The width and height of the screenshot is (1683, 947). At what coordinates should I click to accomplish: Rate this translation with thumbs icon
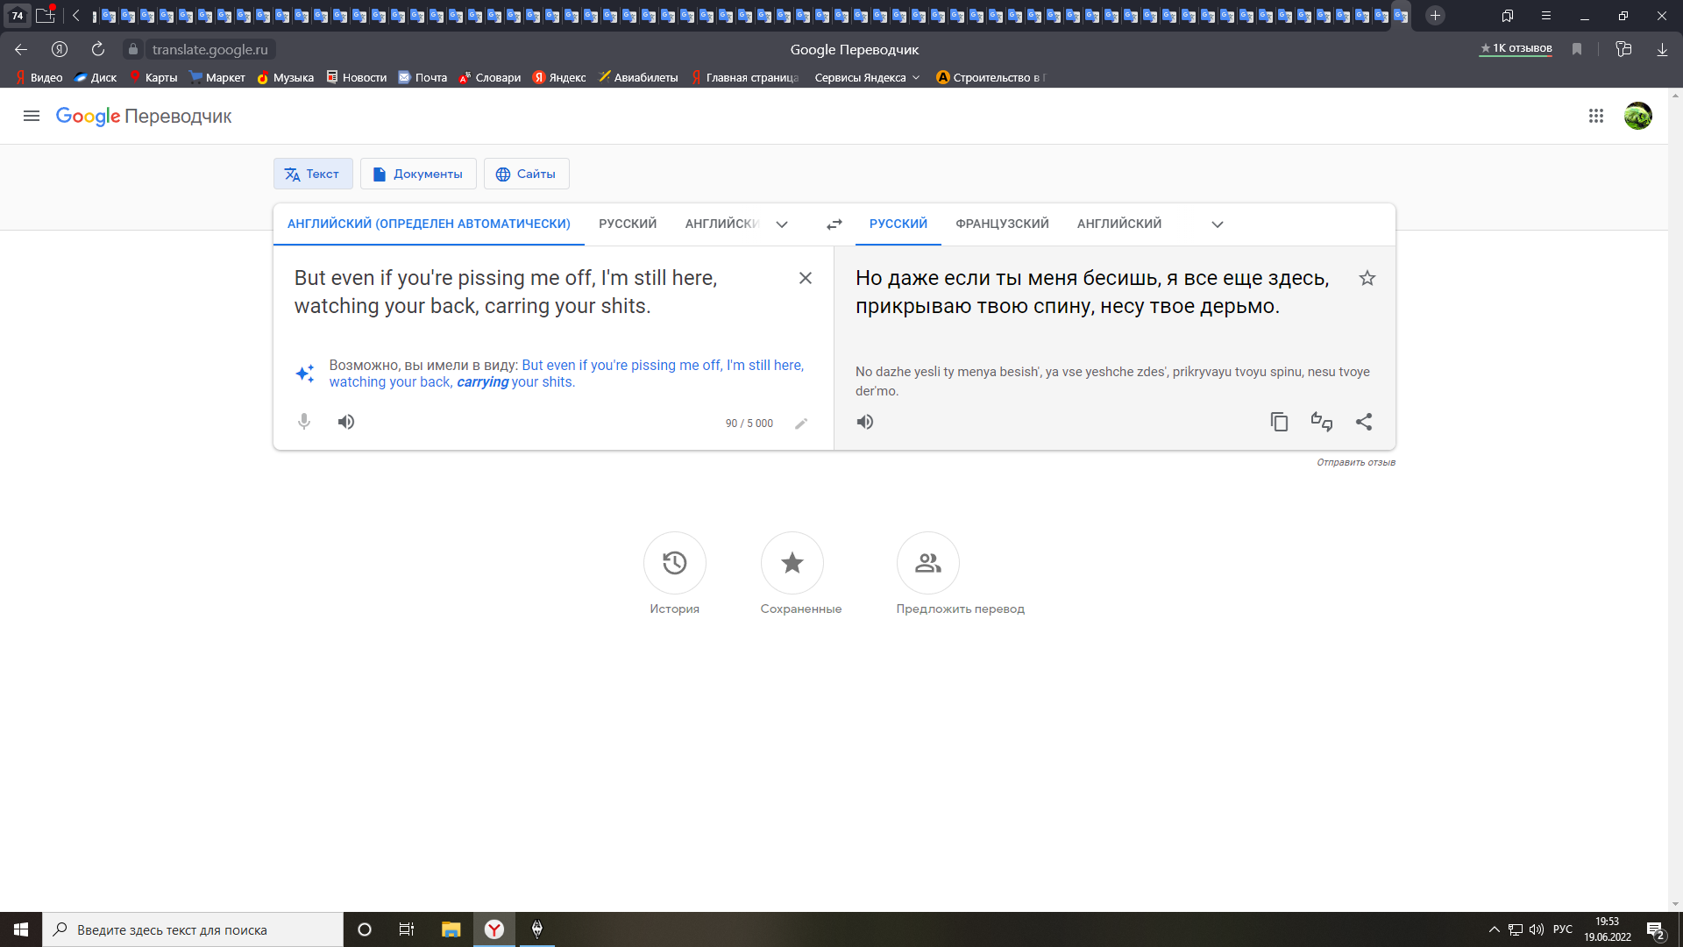pos(1321,422)
